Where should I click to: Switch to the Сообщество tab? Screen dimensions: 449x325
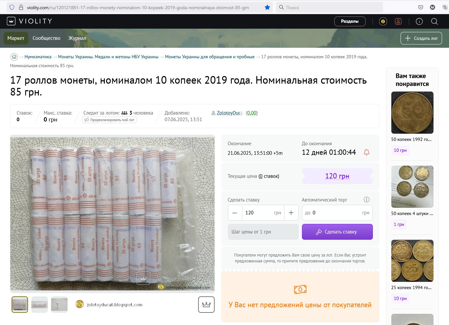point(46,38)
